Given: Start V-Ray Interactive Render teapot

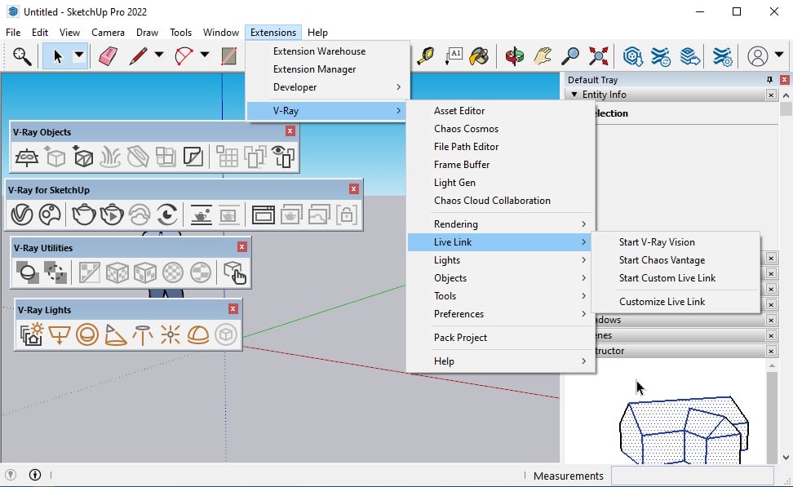Looking at the screenshot, I should click(x=112, y=215).
